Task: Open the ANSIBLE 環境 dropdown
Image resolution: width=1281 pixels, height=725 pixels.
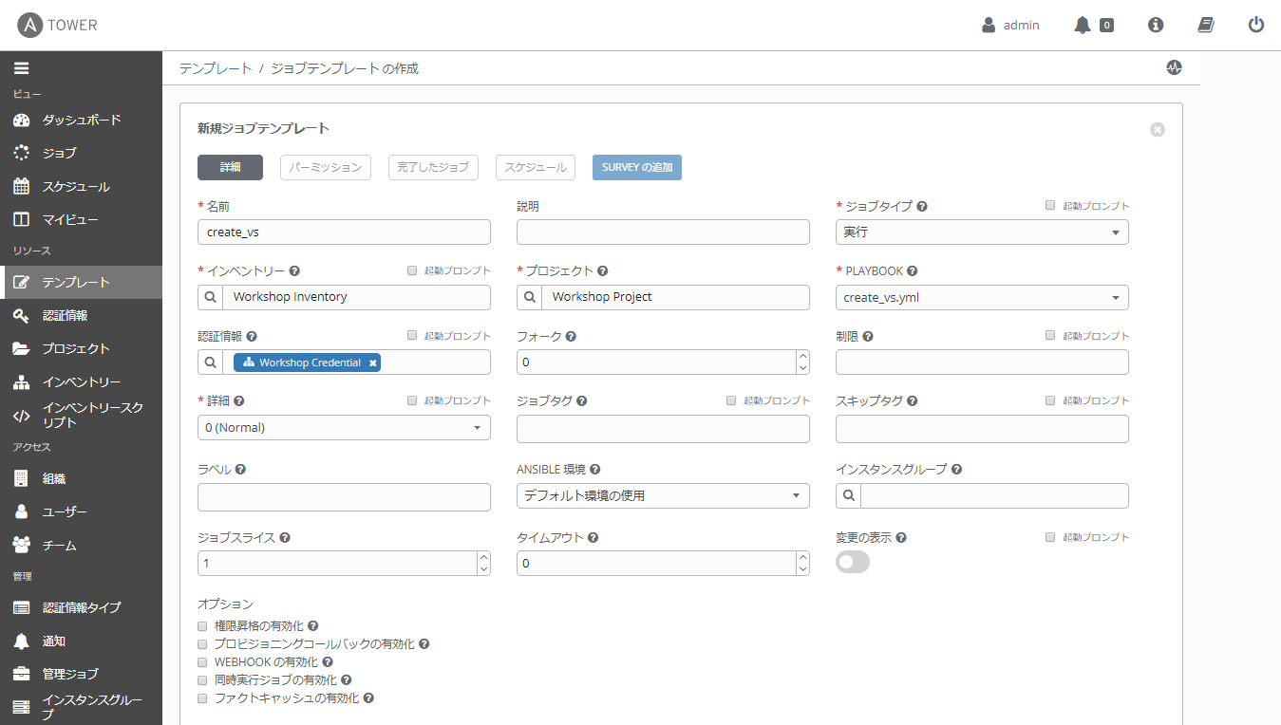Action: tap(662, 496)
